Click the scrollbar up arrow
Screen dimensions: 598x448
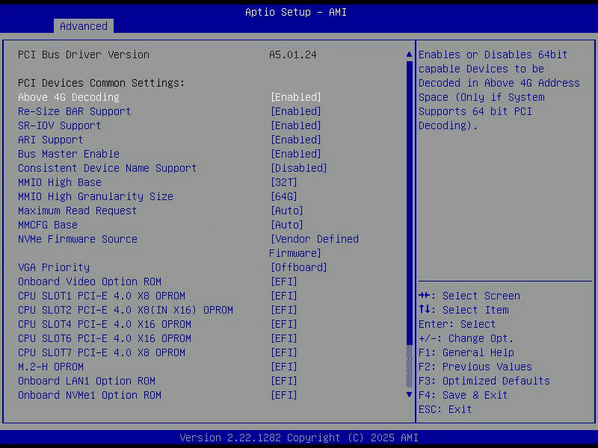point(409,55)
